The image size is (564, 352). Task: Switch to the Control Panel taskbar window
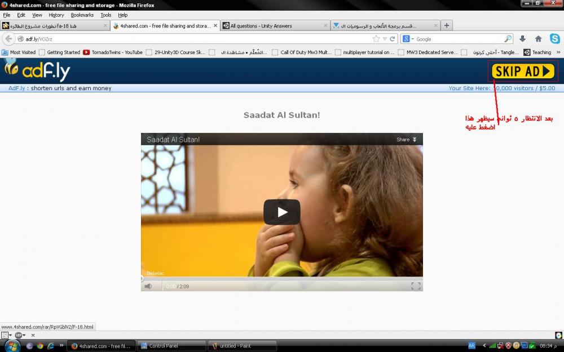click(172, 346)
